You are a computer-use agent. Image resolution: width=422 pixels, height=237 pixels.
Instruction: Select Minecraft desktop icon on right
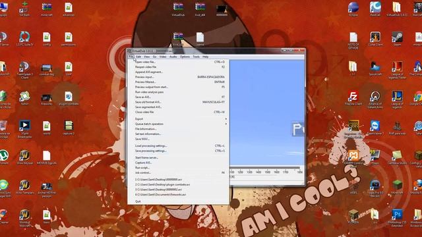pos(397,187)
